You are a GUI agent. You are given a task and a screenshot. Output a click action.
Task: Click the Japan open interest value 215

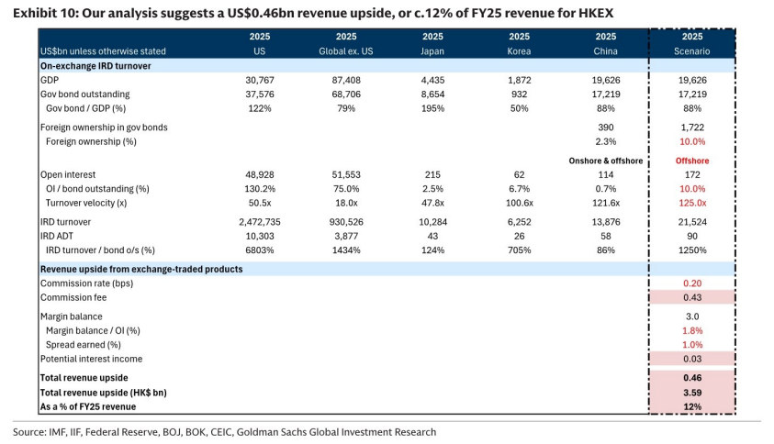pos(432,174)
